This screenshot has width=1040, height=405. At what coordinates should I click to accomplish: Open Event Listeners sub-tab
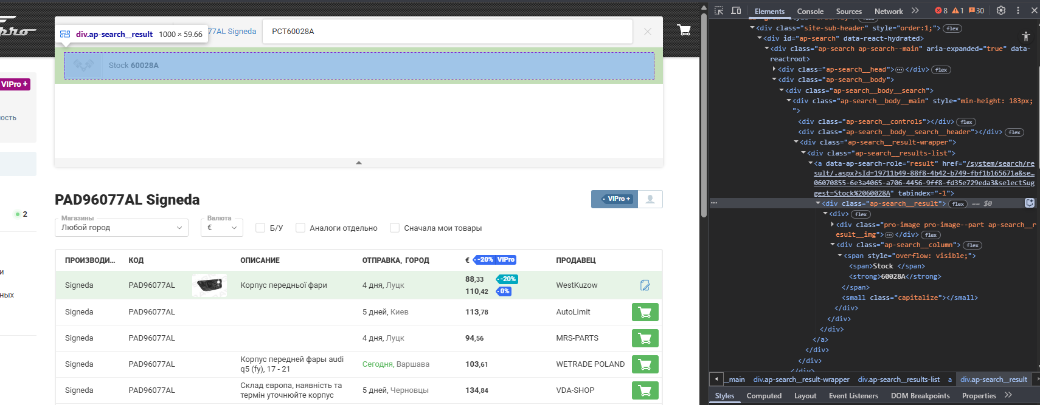[x=853, y=396]
